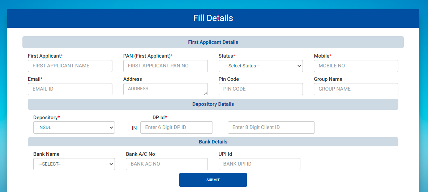Click the Bank A/C No field
The width and height of the screenshot is (428, 192).
tap(167, 164)
